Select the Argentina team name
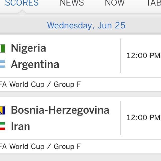Viewport: 161px width, 161px height. pyautogui.click(x=35, y=64)
